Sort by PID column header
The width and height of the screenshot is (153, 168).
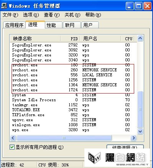tap(70, 38)
